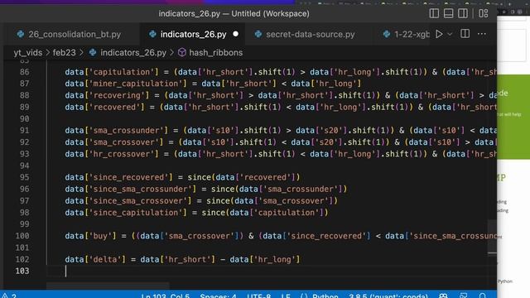
Task: Toggle the secondary side bar layout icon
Action: tap(463, 13)
